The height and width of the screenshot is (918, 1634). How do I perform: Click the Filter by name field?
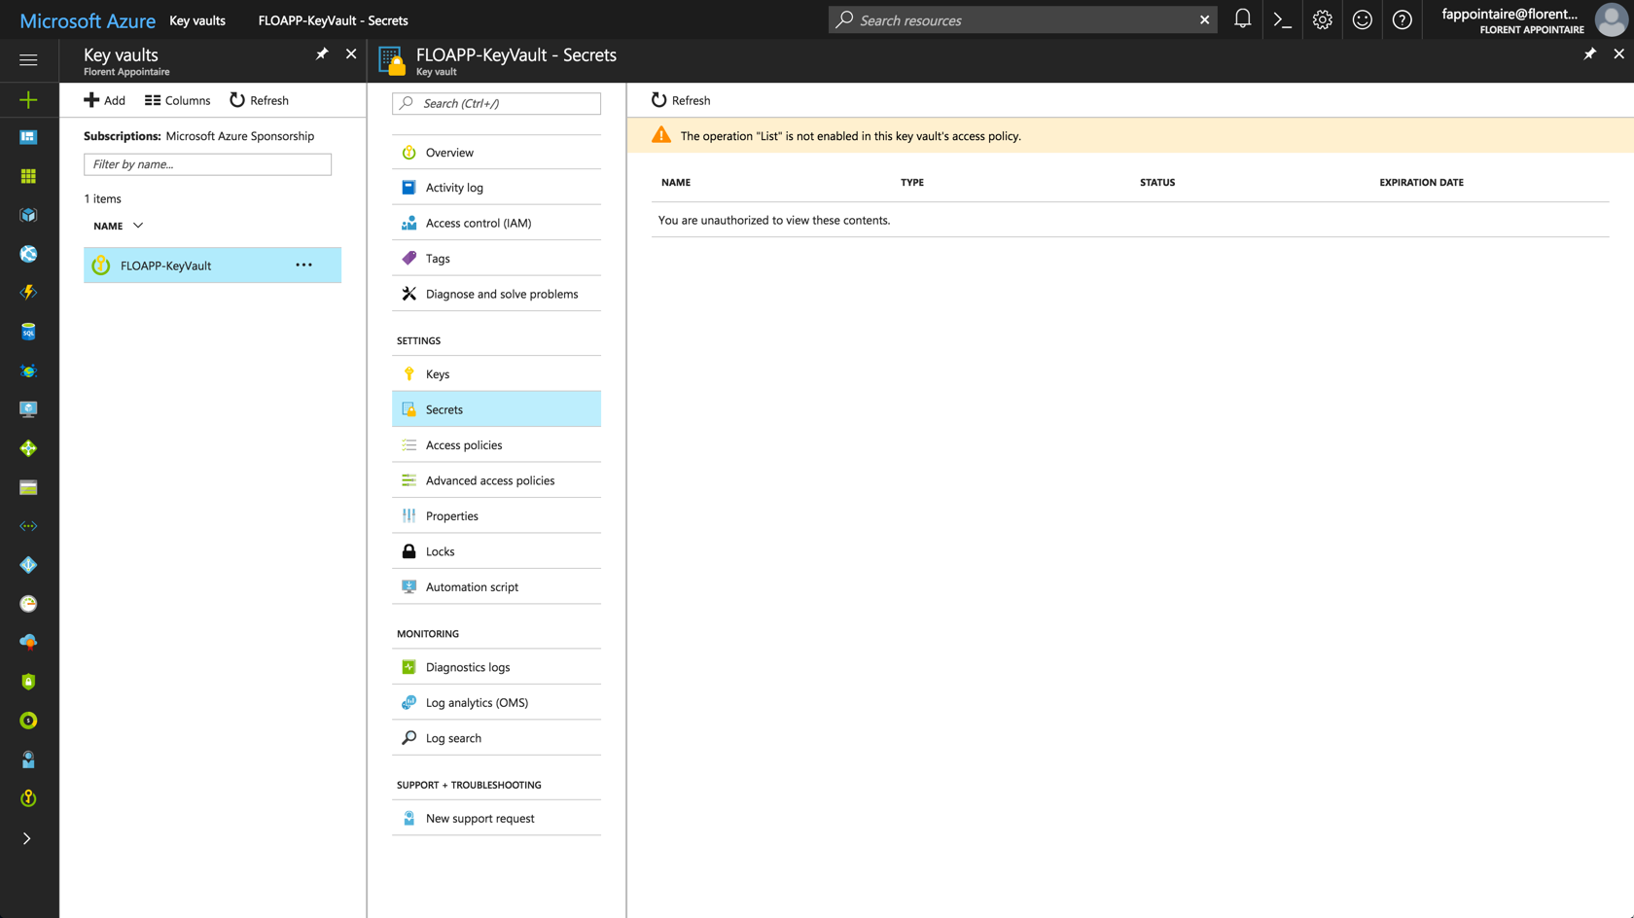207,164
